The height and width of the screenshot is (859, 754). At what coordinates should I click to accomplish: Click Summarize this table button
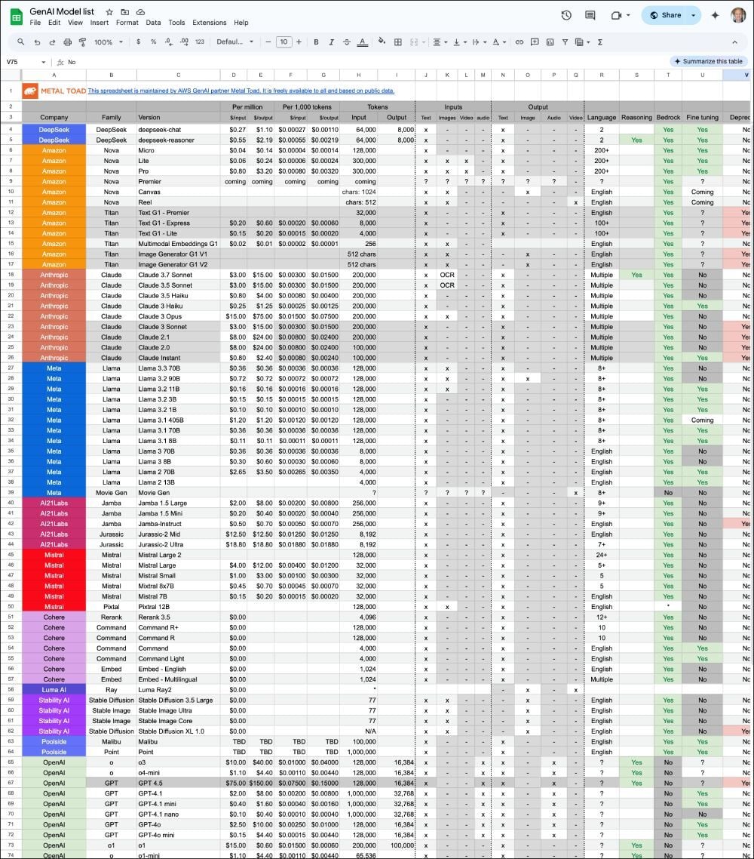708,61
